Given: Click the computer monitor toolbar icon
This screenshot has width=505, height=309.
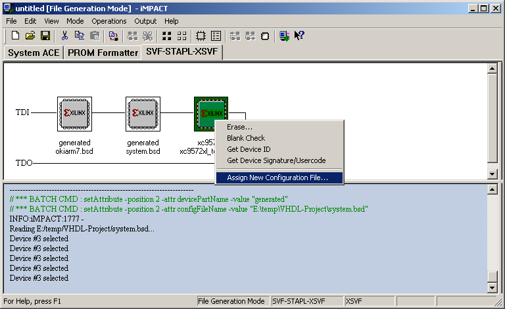Looking at the screenshot, I should point(284,36).
